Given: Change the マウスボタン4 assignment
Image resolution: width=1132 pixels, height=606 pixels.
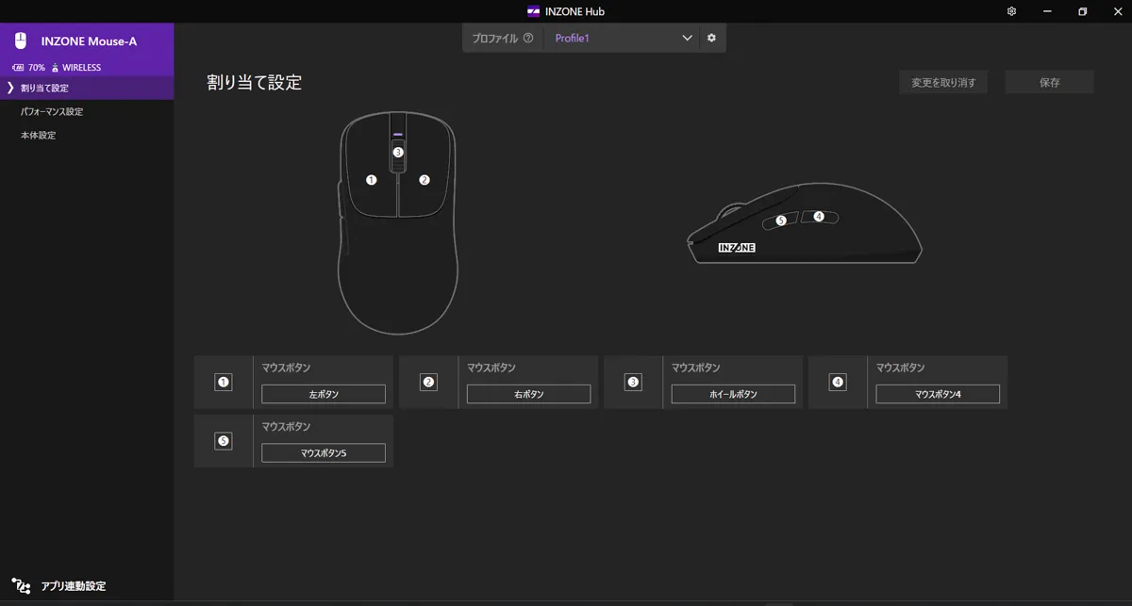Looking at the screenshot, I should pyautogui.click(x=938, y=394).
